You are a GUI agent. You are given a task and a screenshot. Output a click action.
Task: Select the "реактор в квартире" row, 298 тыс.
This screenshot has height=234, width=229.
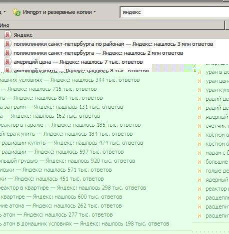tap(73, 188)
